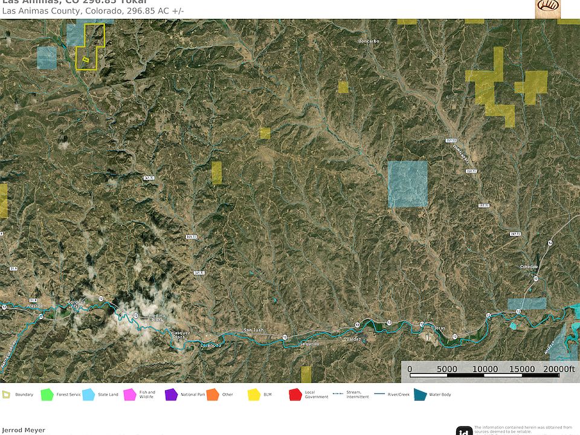The image size is (580, 435).
Task: Click the River/Creek line symbol in legend
Action: coord(379,394)
